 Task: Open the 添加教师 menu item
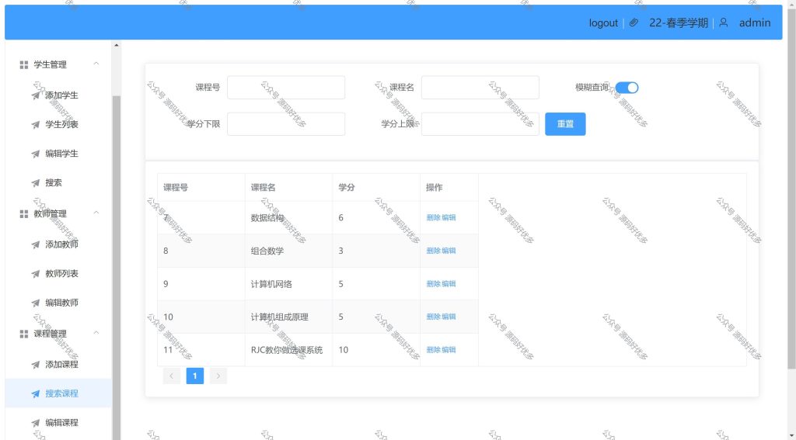coord(58,244)
